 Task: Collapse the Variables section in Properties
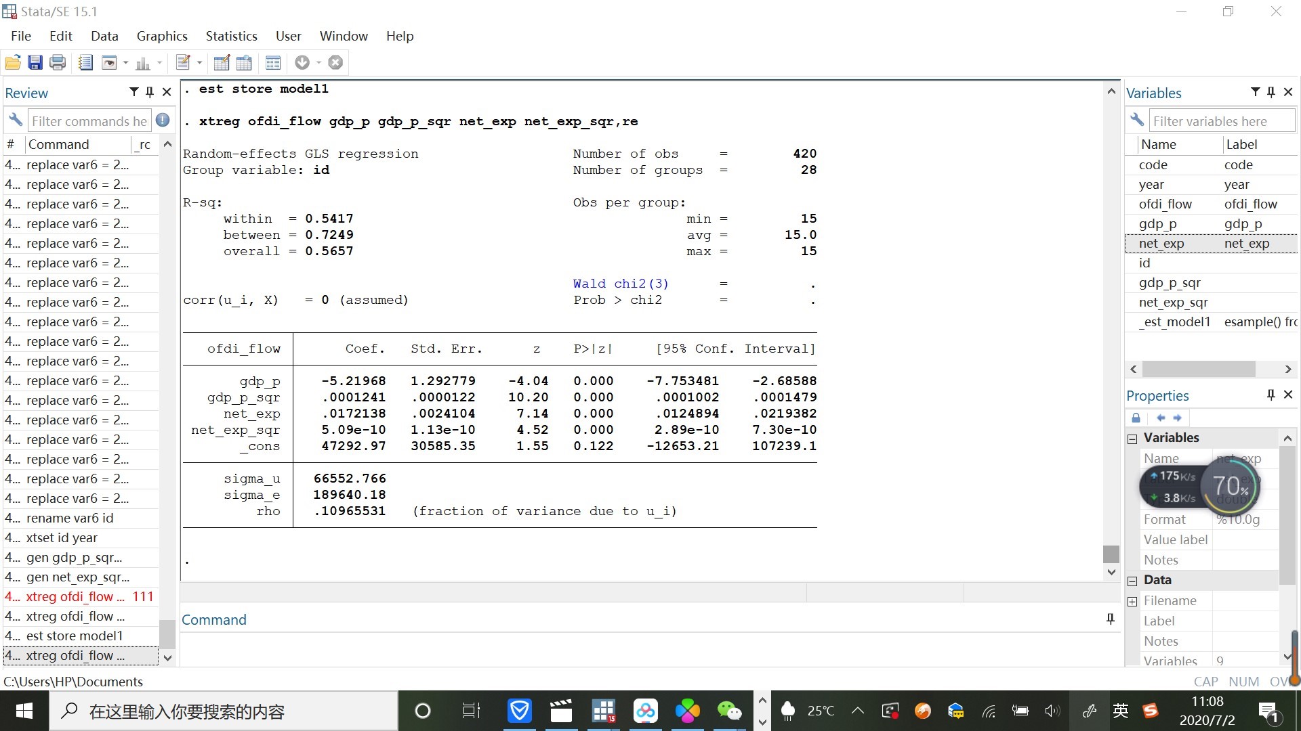click(1132, 439)
